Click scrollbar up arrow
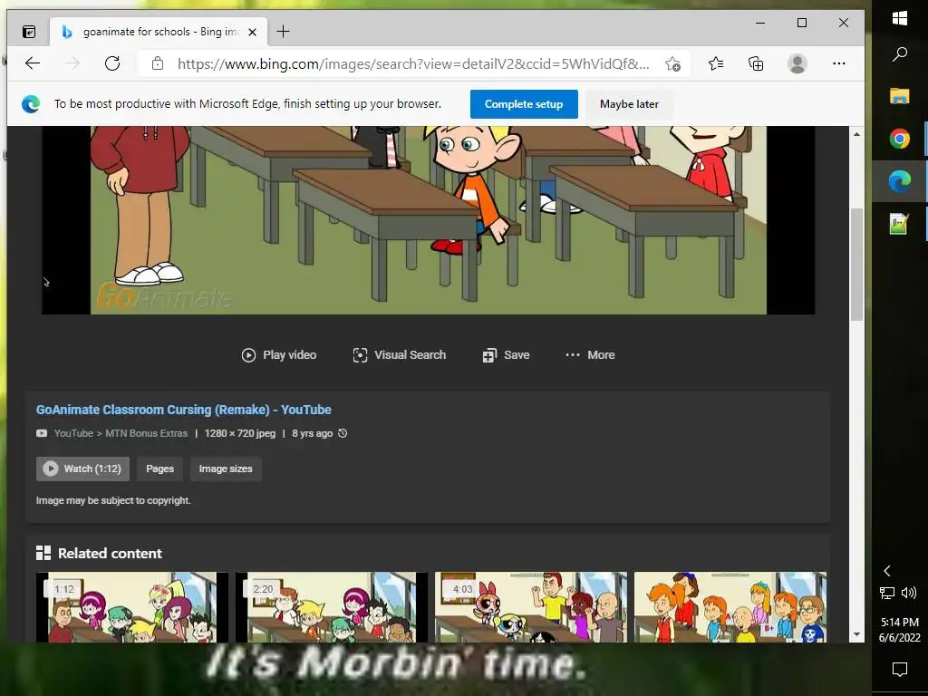Screen dimensions: 928x696 [x=856, y=134]
